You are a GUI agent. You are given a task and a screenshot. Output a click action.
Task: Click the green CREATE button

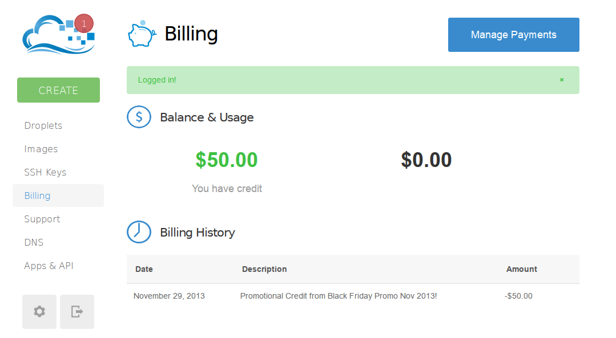click(x=59, y=90)
